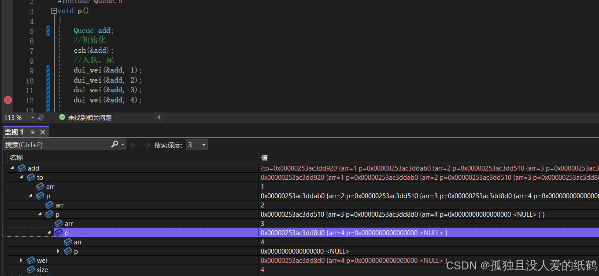
Task: Click the cube icon of the highlighted p row
Action: [x=59, y=232]
